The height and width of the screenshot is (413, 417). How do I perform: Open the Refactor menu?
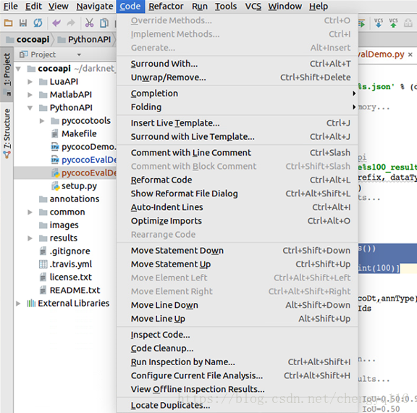click(166, 6)
